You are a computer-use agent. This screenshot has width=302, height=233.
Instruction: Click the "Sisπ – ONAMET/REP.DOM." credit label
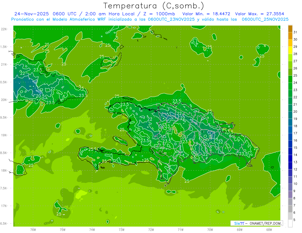click(x=257, y=223)
